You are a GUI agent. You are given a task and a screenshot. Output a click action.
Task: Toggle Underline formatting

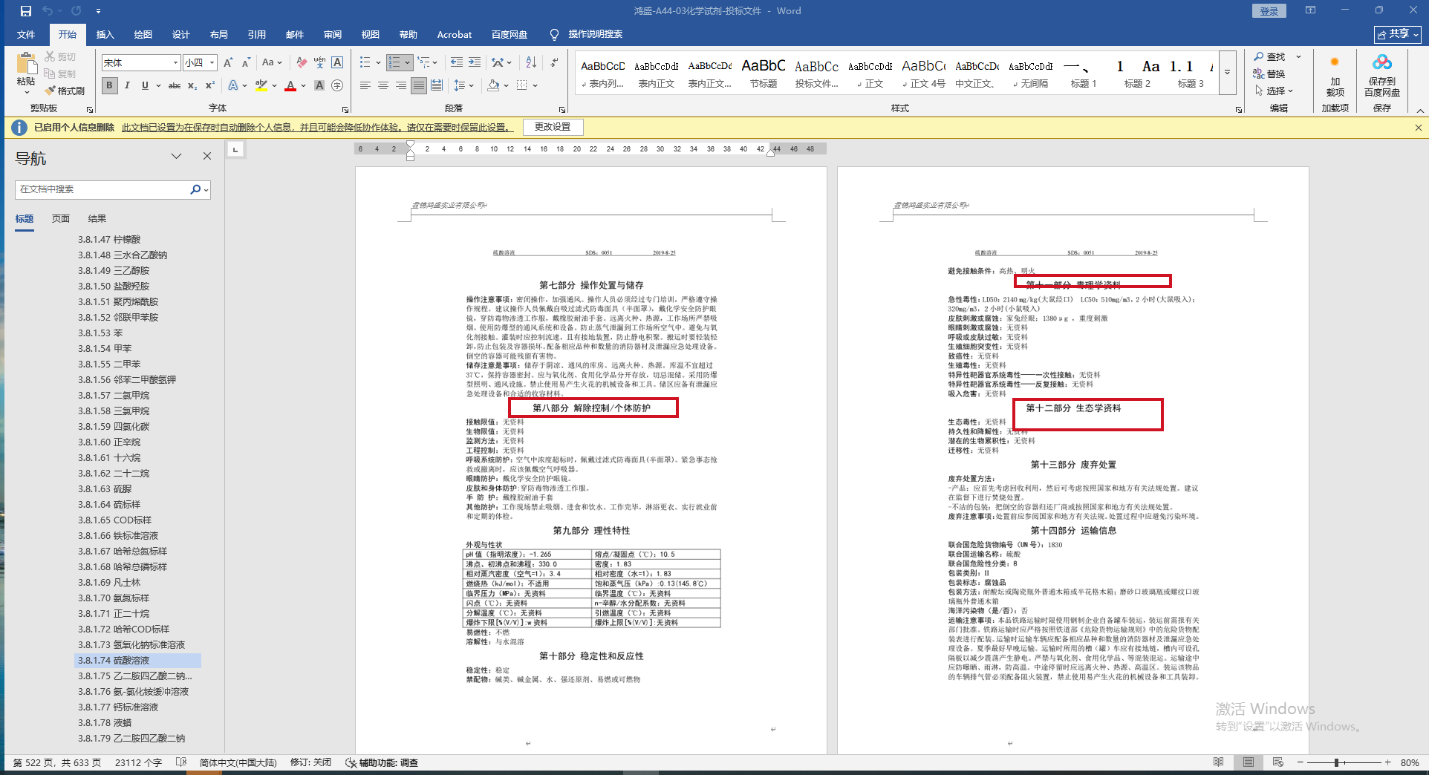[x=145, y=85]
